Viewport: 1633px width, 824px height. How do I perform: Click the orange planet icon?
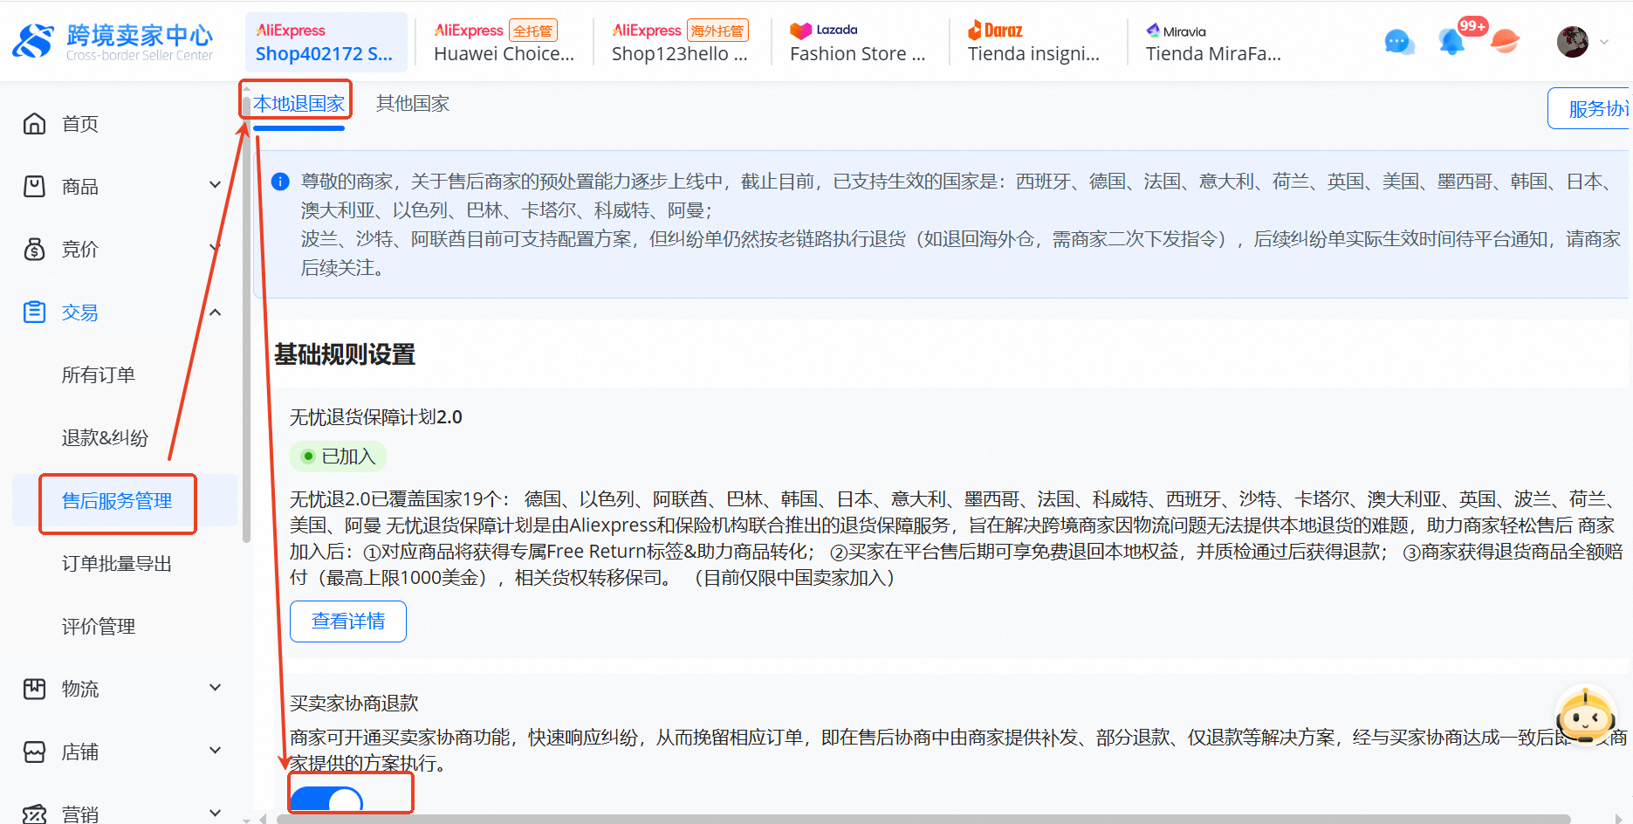click(x=1505, y=41)
